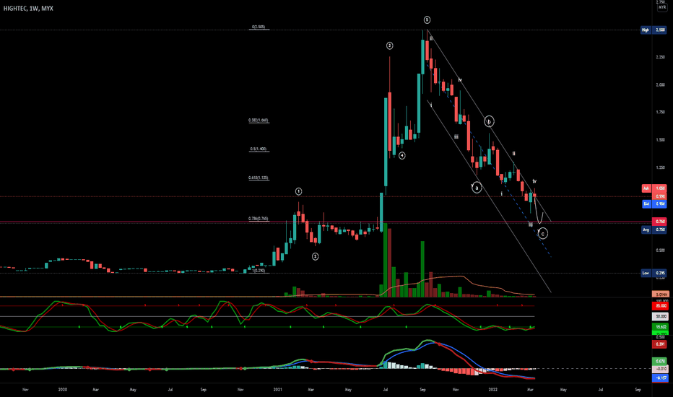
Task: Select Fibonacci level 1(0.290) label
Action: [x=259, y=271]
